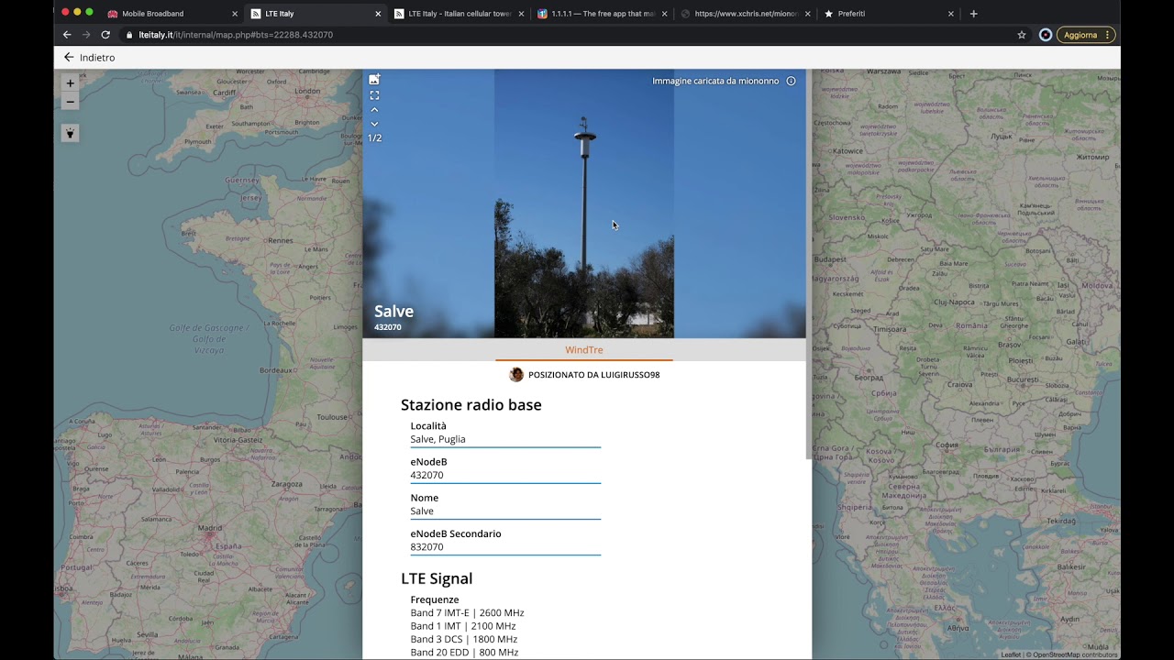
Task: Zoom in on the map
Action: 70,82
